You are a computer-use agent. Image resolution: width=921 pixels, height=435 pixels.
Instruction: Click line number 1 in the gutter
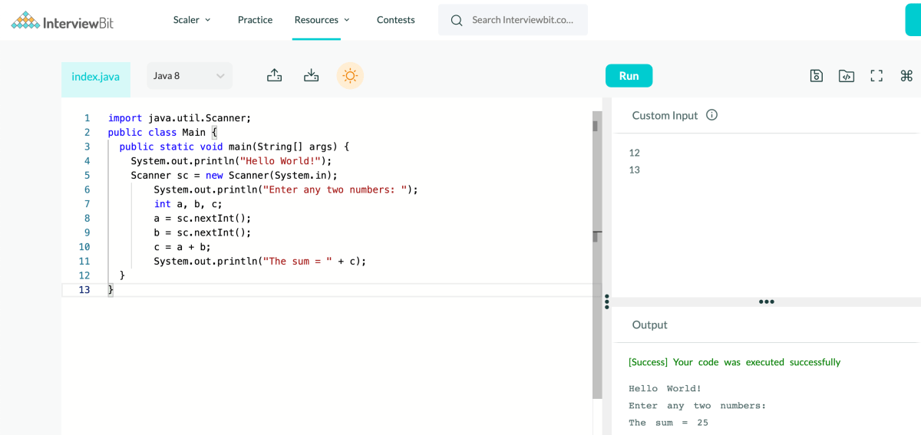coord(87,117)
